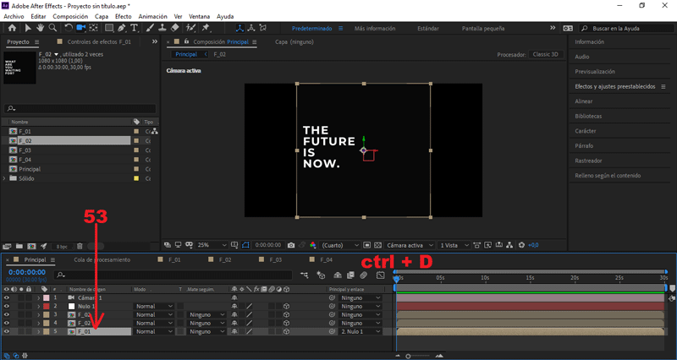677x360 pixels.
Task: Click the F_02 breadcrumb in composition viewer
Action: 220,54
